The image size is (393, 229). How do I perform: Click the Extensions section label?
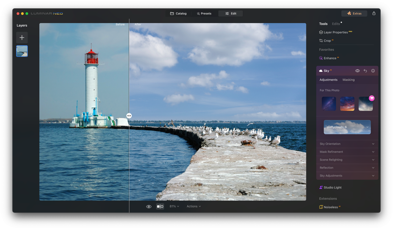pos(328,199)
